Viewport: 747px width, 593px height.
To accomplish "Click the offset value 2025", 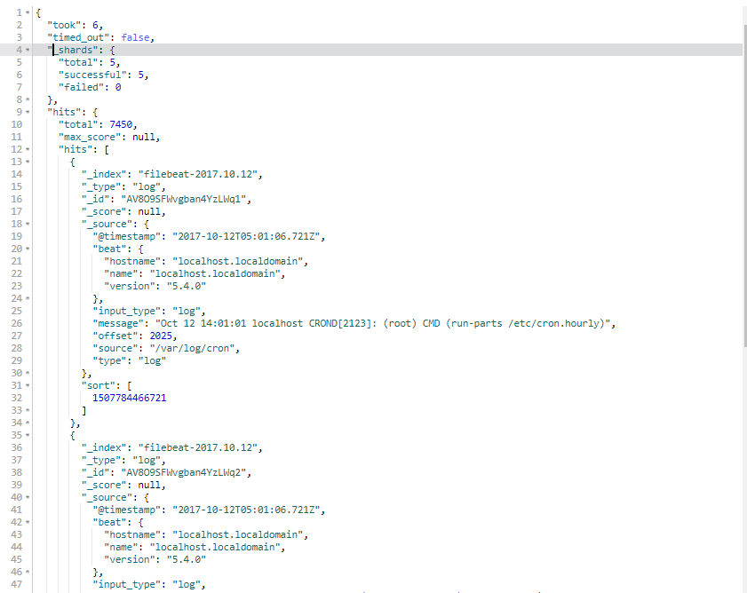I will tap(161, 336).
